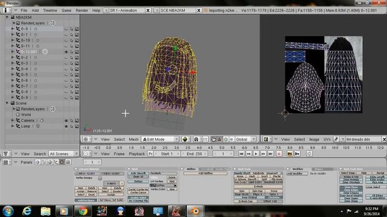
Task: Select the translate manipulator triangle icon
Action: (x=219, y=139)
